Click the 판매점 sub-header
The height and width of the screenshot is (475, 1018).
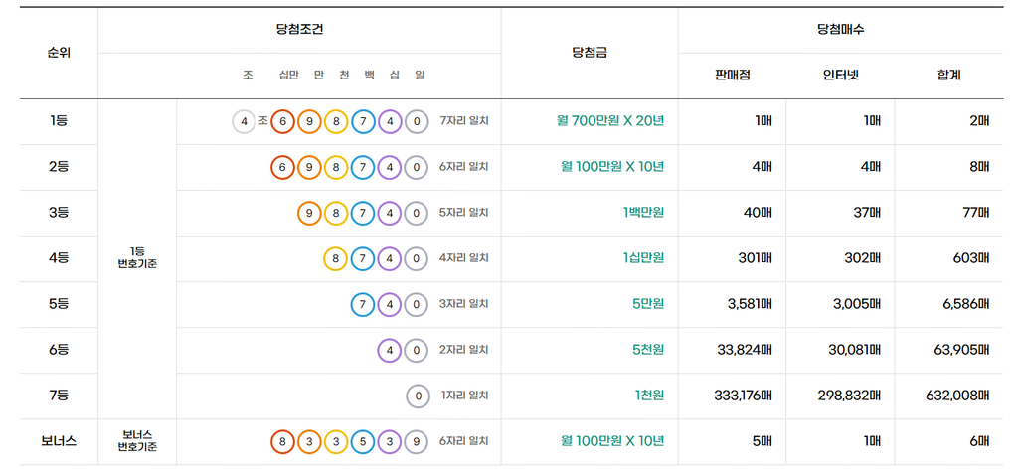733,76
